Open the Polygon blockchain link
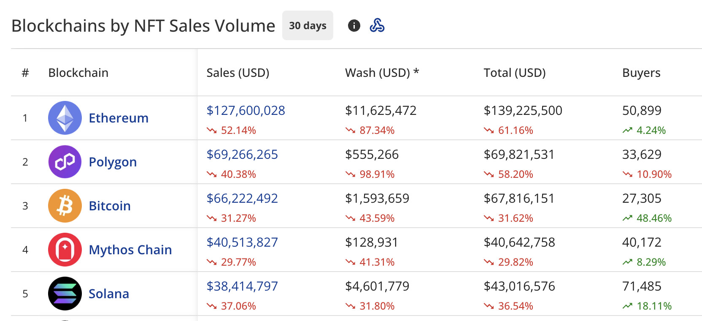 (113, 162)
